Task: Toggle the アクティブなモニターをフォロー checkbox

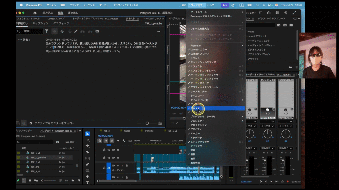Action: click(31, 123)
